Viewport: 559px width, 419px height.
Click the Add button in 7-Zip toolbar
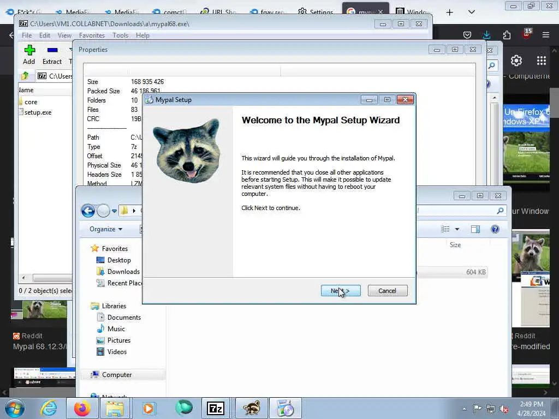click(29, 55)
